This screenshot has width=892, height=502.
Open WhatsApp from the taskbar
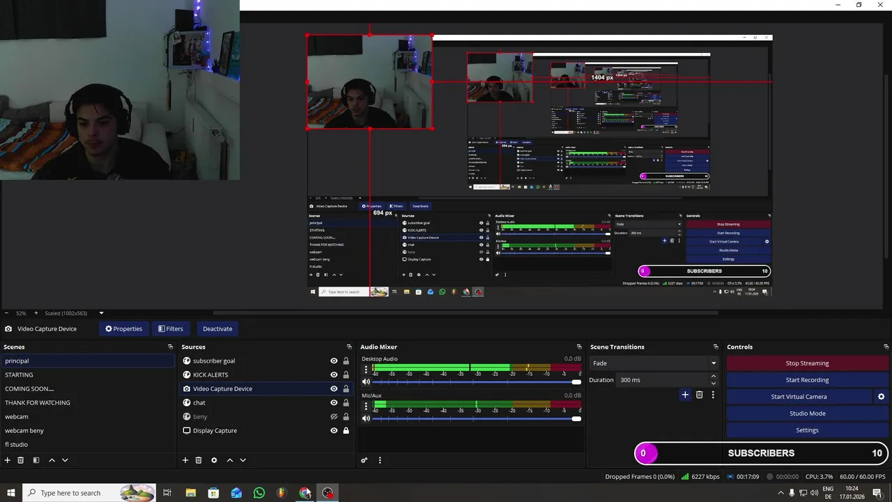pos(259,493)
